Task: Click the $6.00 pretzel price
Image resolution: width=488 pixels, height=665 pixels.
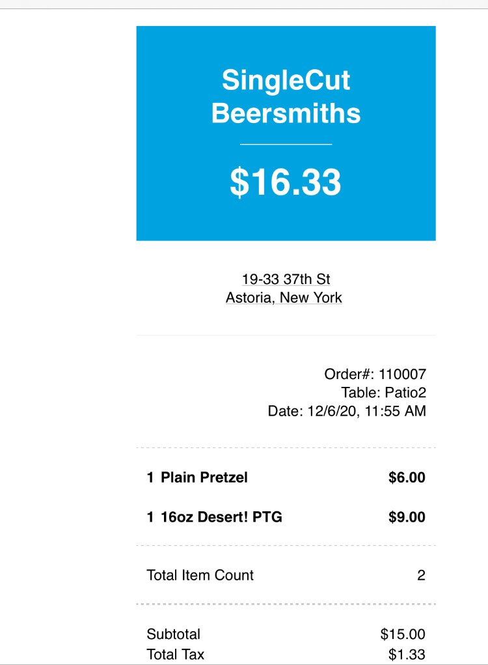Action: click(407, 477)
